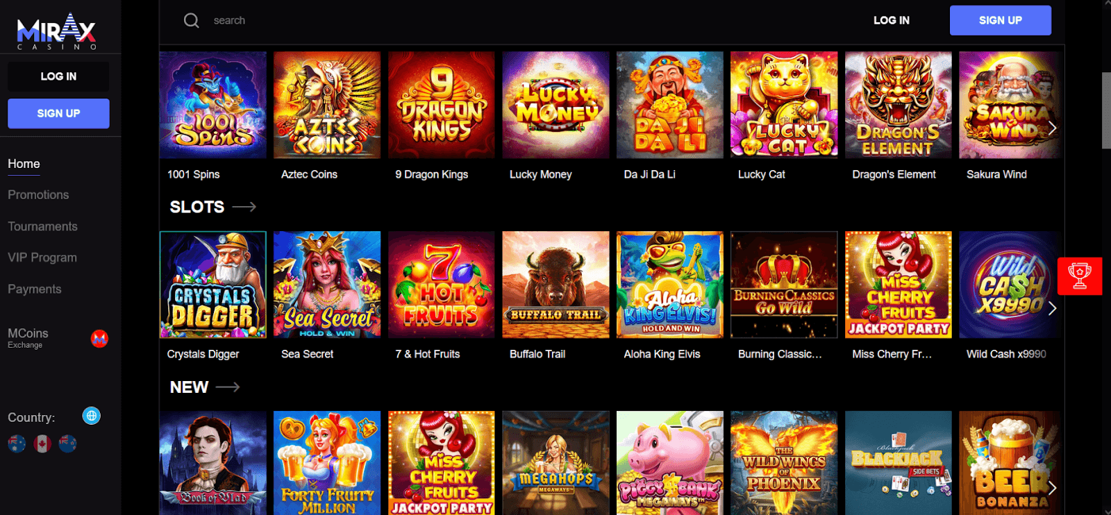1111x515 pixels.
Task: Click the sidebar LOG IN button
Action: tap(58, 76)
